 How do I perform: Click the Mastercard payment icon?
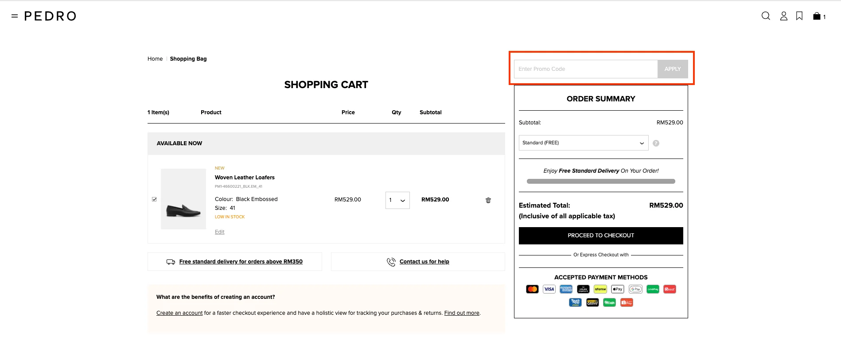pyautogui.click(x=532, y=289)
